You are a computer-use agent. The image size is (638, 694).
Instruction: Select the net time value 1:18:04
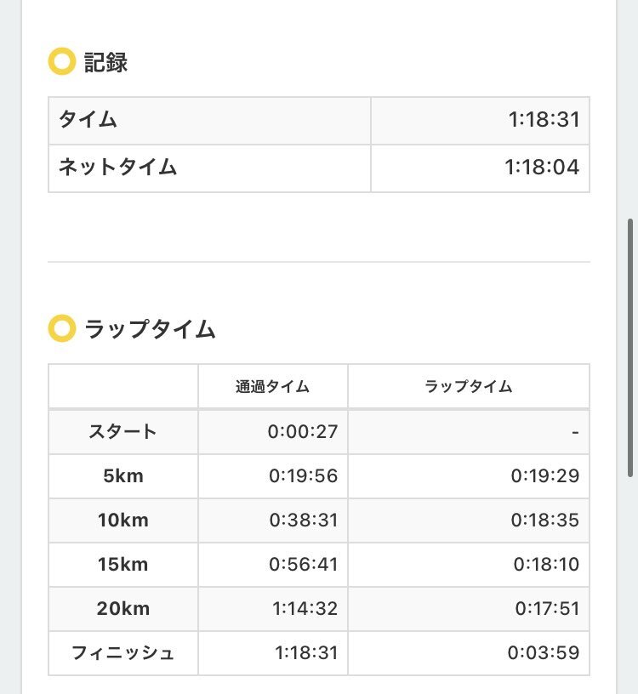[x=542, y=168]
